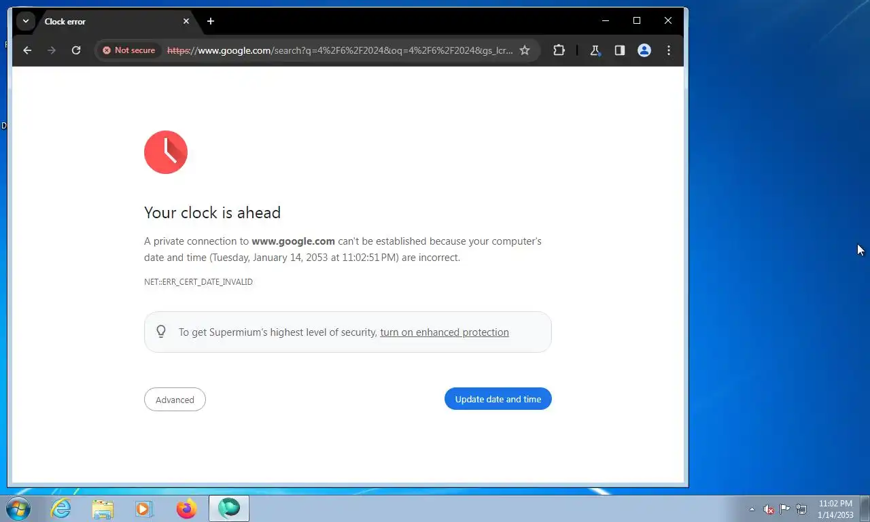Open the Extensions puzzle icon
This screenshot has width=870, height=522.
pyautogui.click(x=559, y=50)
